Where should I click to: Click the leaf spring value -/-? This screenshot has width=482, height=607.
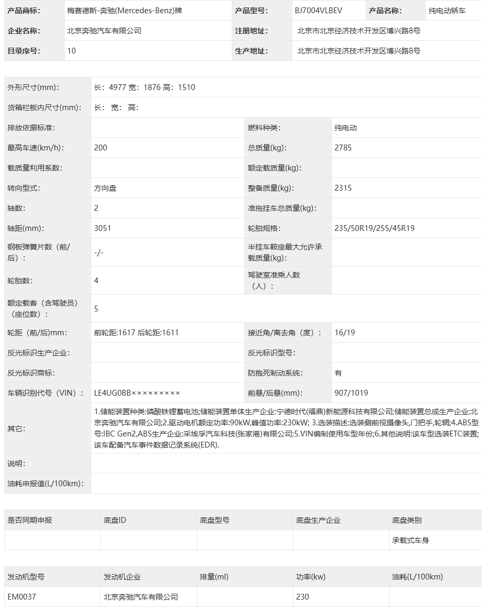click(x=99, y=253)
